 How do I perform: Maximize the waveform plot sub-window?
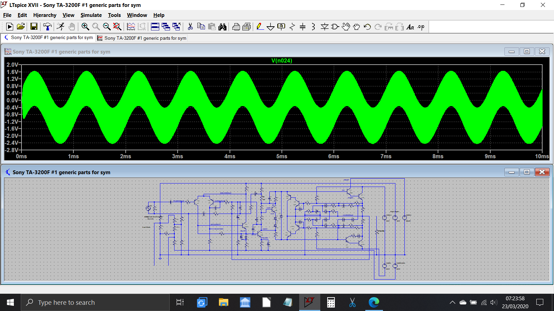(x=527, y=51)
